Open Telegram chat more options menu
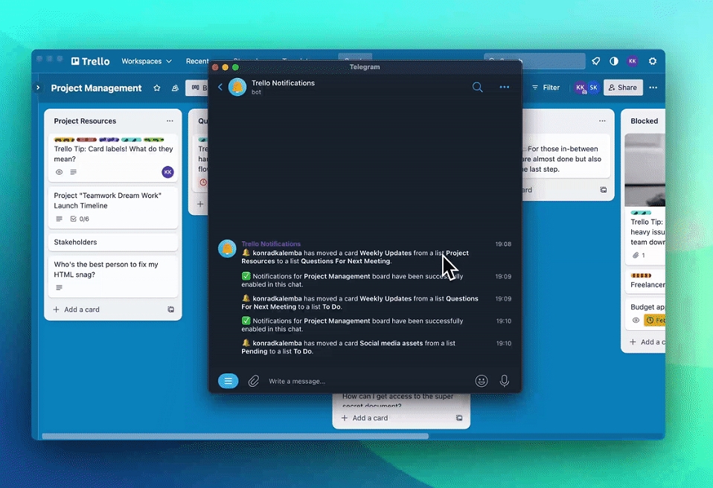 [x=505, y=87]
